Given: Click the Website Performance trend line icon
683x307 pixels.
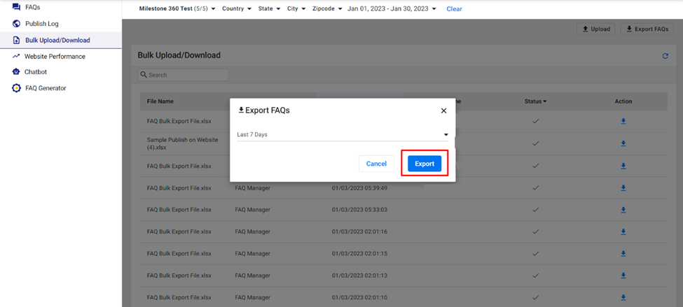Looking at the screenshot, I should coord(17,56).
